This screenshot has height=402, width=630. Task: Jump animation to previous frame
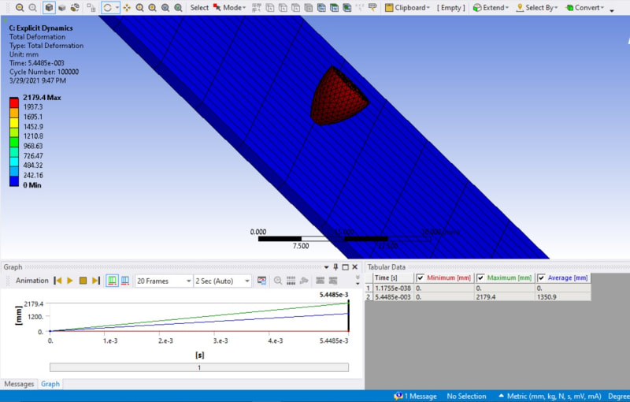57,281
